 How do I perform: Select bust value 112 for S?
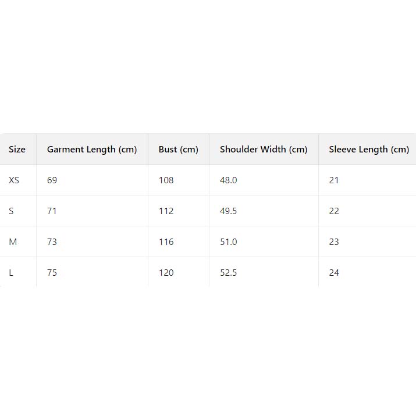166,211
